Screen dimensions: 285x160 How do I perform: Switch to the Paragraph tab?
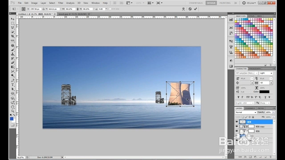(x=255, y=69)
